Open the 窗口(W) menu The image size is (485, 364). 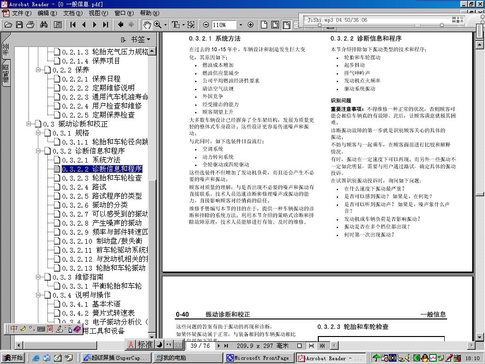pos(124,13)
